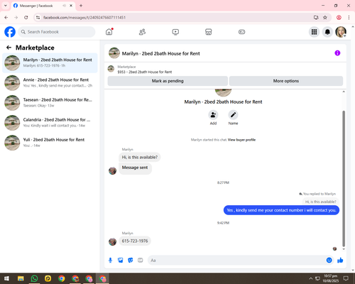Image resolution: width=355 pixels, height=284 pixels.
Task: Open Calandria conversation in list
Action: (x=50, y=122)
